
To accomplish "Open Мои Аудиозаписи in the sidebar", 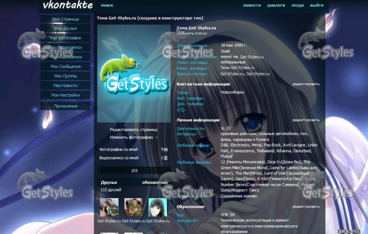I will pos(65,57).
